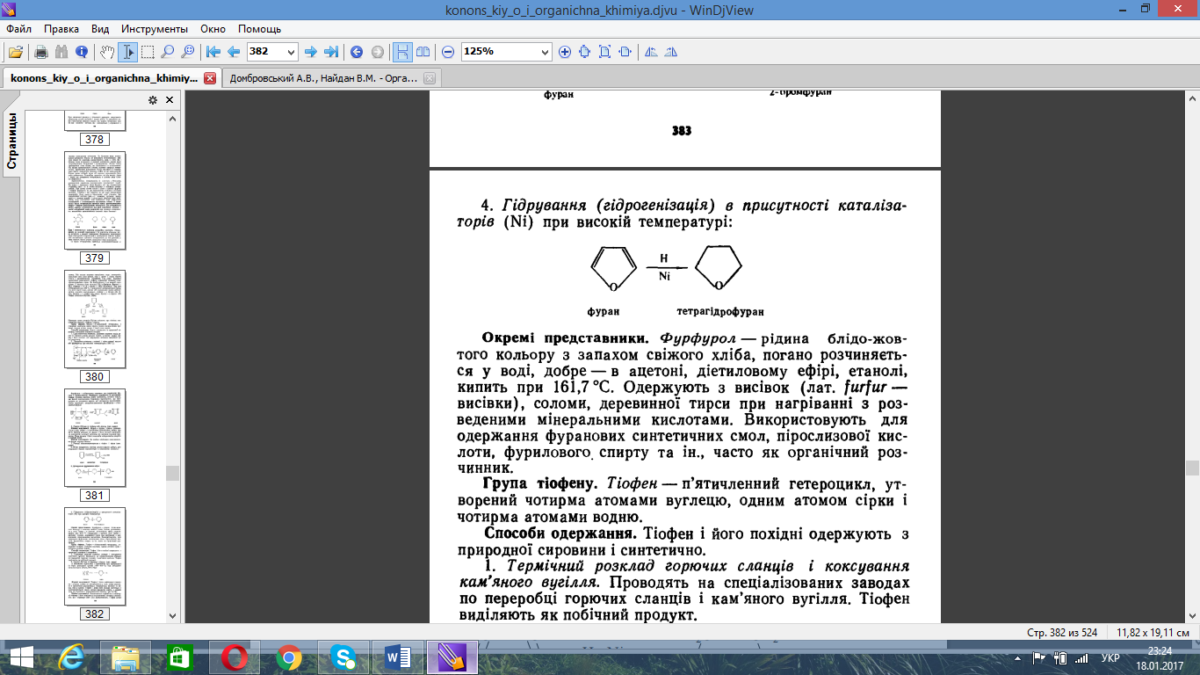Open the Помощь menu

coord(260,29)
